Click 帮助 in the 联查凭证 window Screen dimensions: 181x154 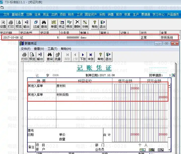(x=100, y=57)
